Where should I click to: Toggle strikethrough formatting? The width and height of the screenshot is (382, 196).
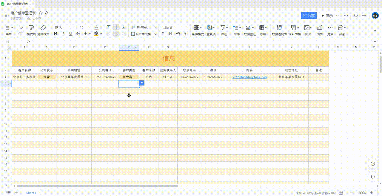click(x=78, y=34)
